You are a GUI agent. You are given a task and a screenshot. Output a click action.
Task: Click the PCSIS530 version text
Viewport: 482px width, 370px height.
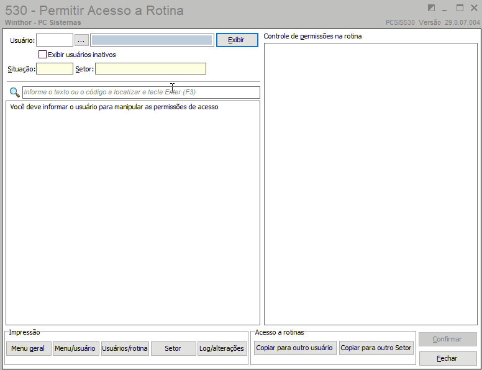coord(432,22)
